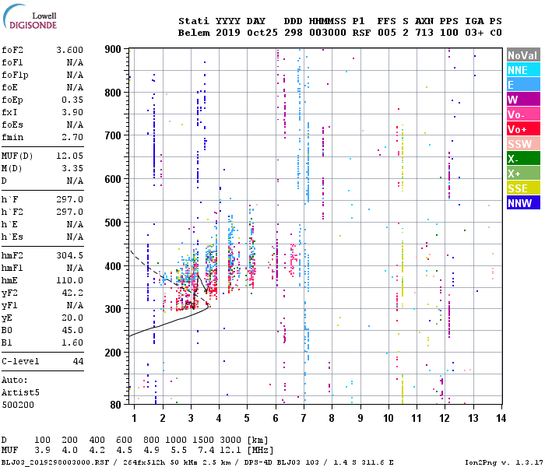Image resolution: width=545 pixels, height=467 pixels.
Task: Click the 300 km height axis label
Action: point(113,309)
